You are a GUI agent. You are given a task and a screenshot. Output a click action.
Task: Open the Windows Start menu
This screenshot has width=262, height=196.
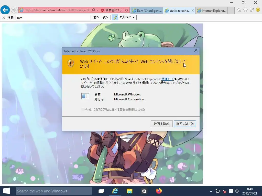(x=6, y=191)
